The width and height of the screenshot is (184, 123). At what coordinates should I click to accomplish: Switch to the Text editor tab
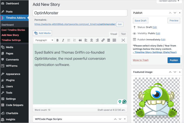coord(123,34)
